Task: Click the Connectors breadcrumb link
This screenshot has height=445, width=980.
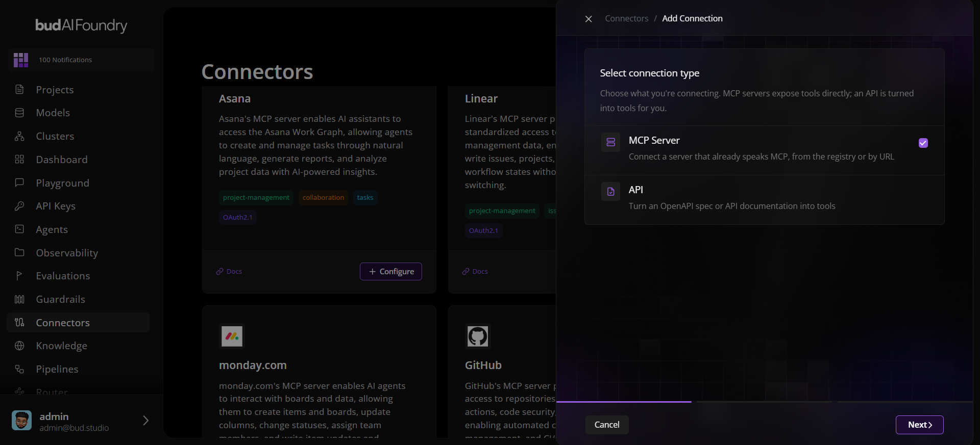Action: tap(626, 18)
